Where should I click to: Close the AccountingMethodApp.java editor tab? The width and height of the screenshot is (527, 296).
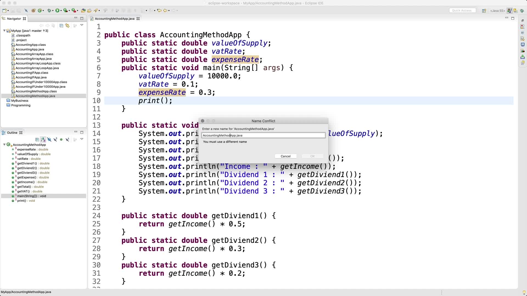[x=138, y=19]
